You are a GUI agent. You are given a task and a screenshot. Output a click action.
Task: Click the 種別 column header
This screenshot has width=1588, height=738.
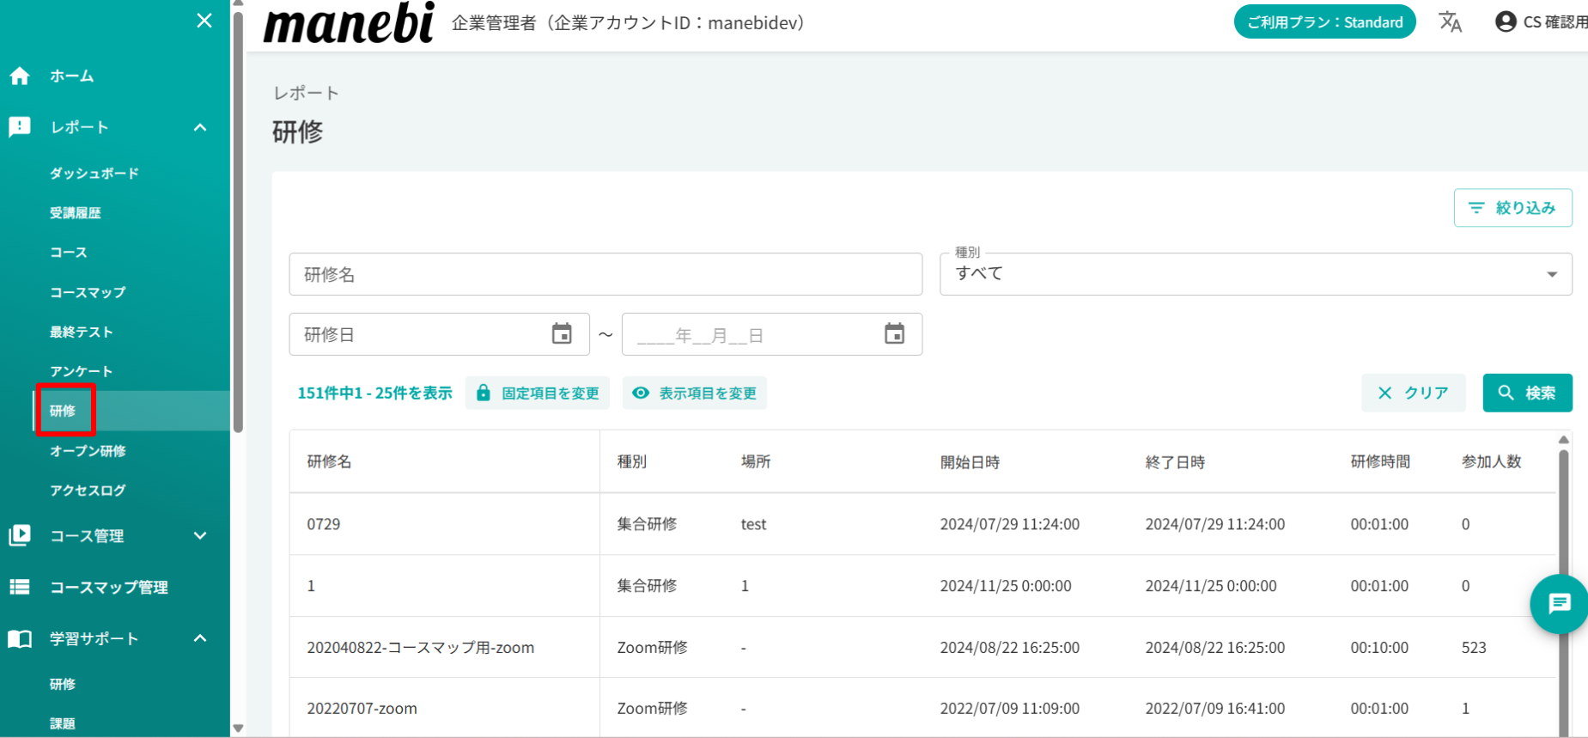(632, 461)
